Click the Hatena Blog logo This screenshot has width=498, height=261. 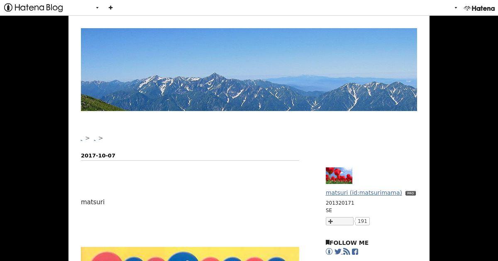pyautogui.click(x=34, y=7)
